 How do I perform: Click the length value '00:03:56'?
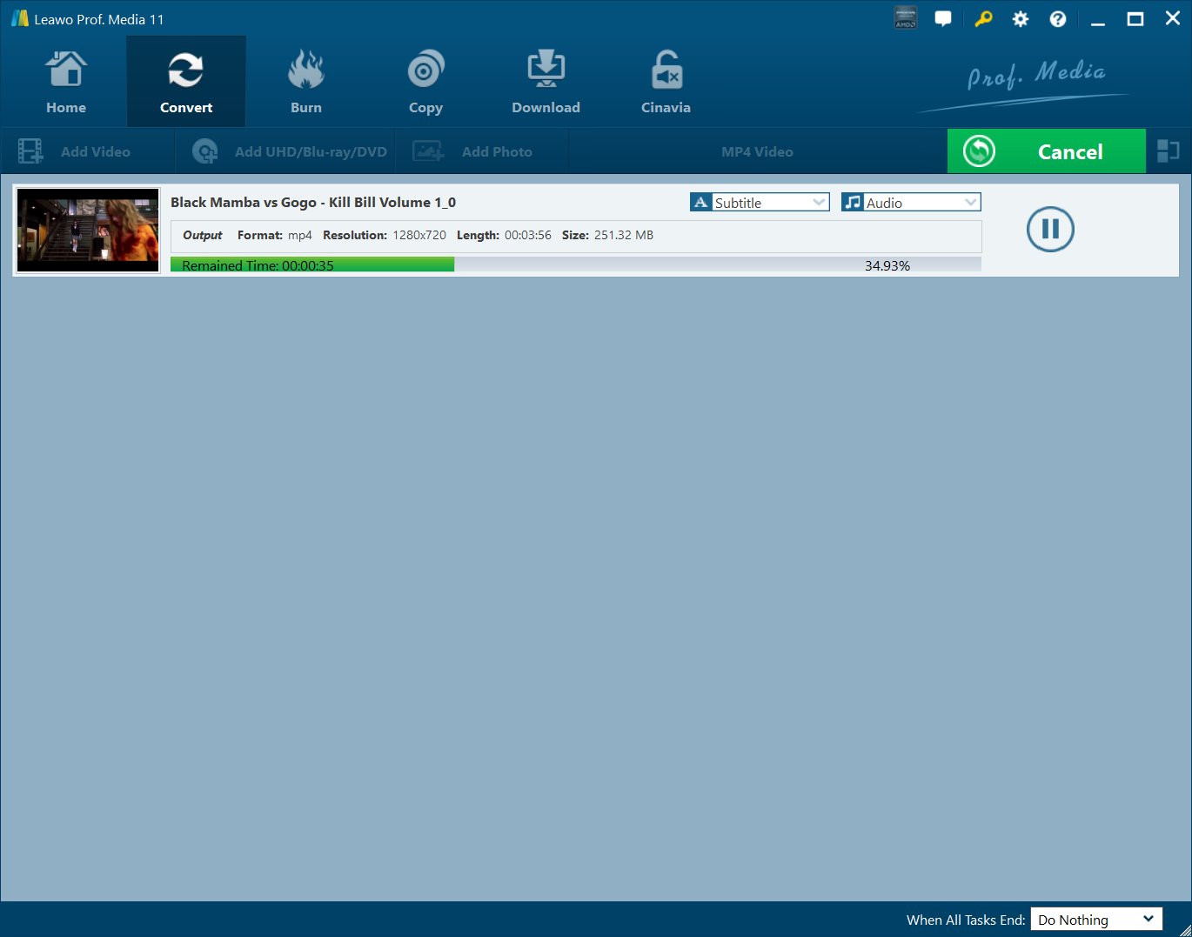[528, 235]
